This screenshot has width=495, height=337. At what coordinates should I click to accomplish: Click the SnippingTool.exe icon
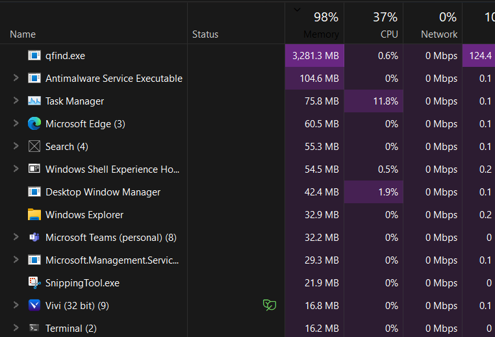tap(34, 282)
